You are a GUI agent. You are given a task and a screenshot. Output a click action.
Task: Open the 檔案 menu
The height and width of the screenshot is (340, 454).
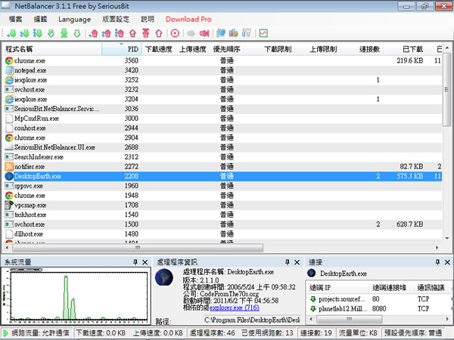point(15,18)
